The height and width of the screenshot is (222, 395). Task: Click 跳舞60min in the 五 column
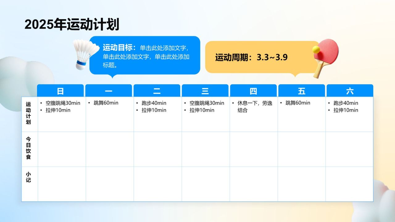pos(298,103)
